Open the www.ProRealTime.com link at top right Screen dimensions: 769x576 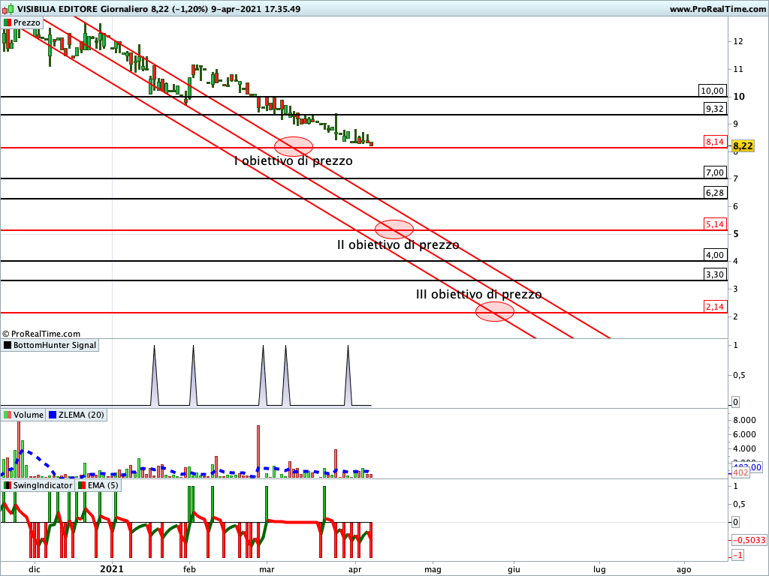tap(716, 9)
